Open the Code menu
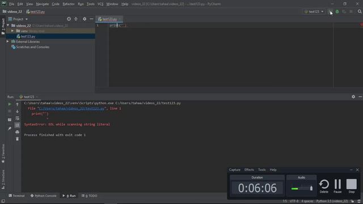This screenshot has height=204, width=363. point(56,4)
